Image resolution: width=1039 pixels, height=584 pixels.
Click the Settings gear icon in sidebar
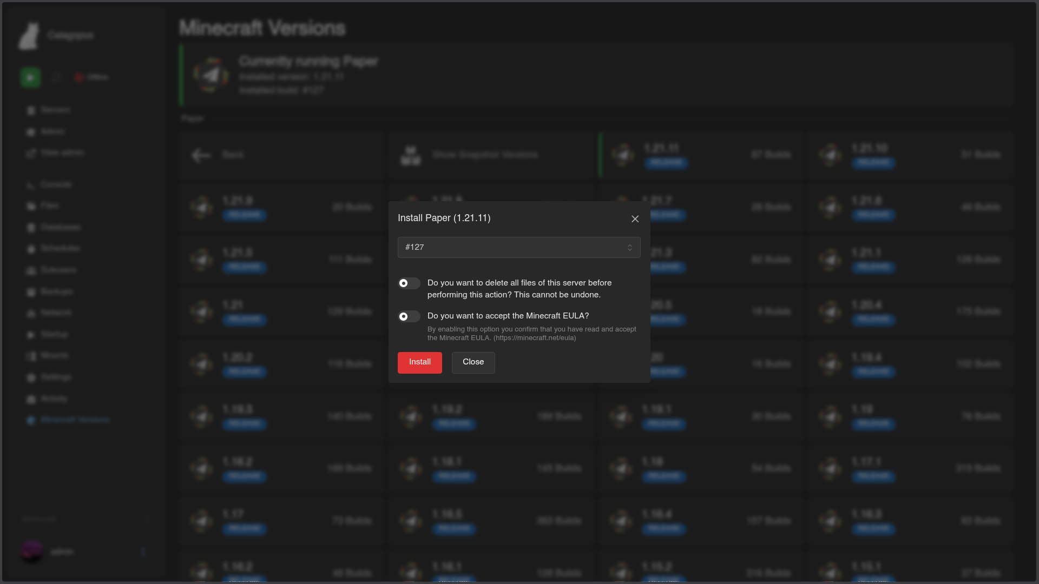click(31, 377)
